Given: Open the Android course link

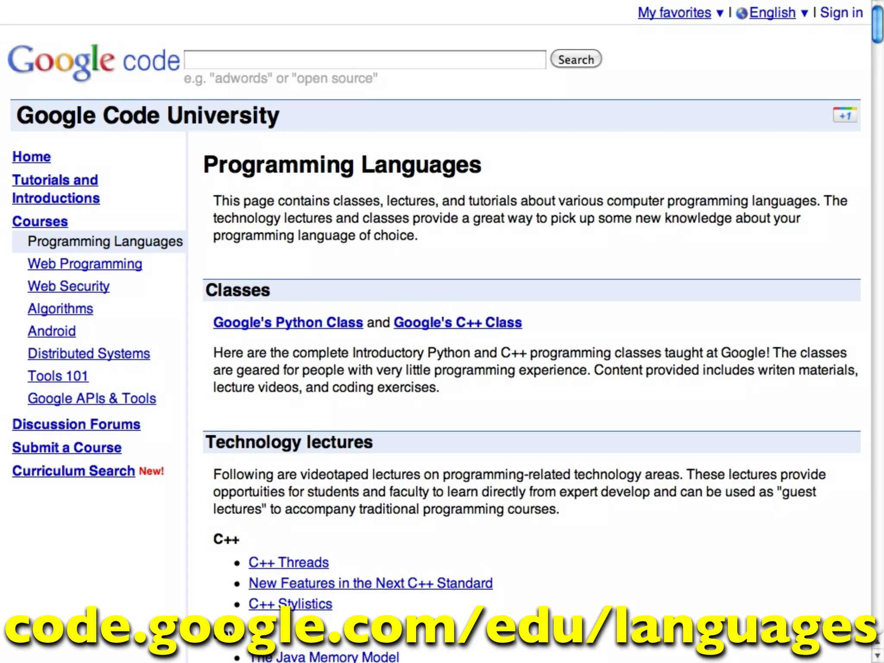Looking at the screenshot, I should coord(52,331).
